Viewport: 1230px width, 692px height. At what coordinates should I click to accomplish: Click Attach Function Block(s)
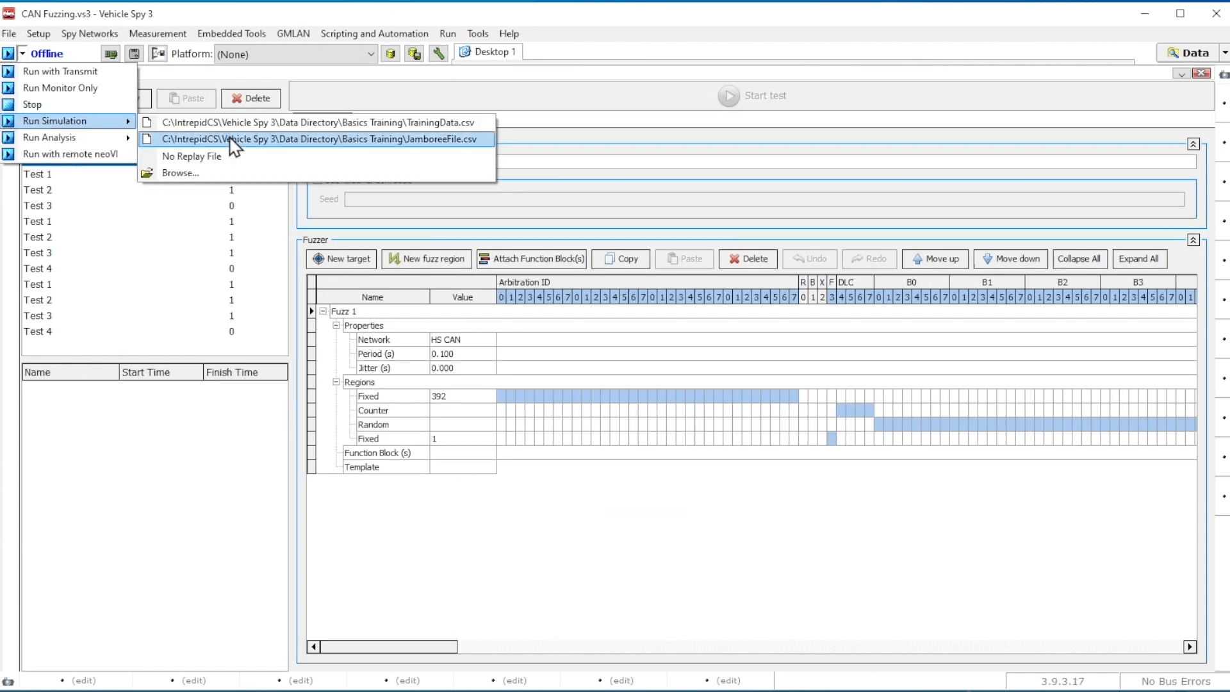532,259
